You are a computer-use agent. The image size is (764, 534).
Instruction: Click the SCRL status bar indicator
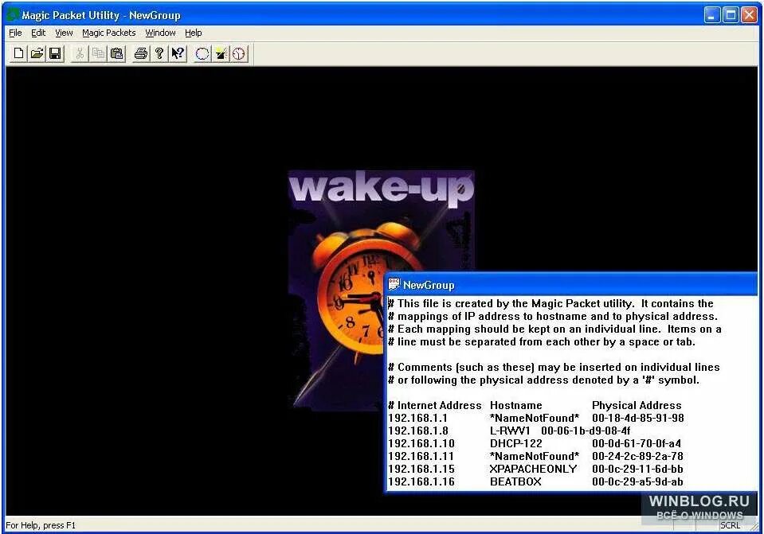click(730, 525)
